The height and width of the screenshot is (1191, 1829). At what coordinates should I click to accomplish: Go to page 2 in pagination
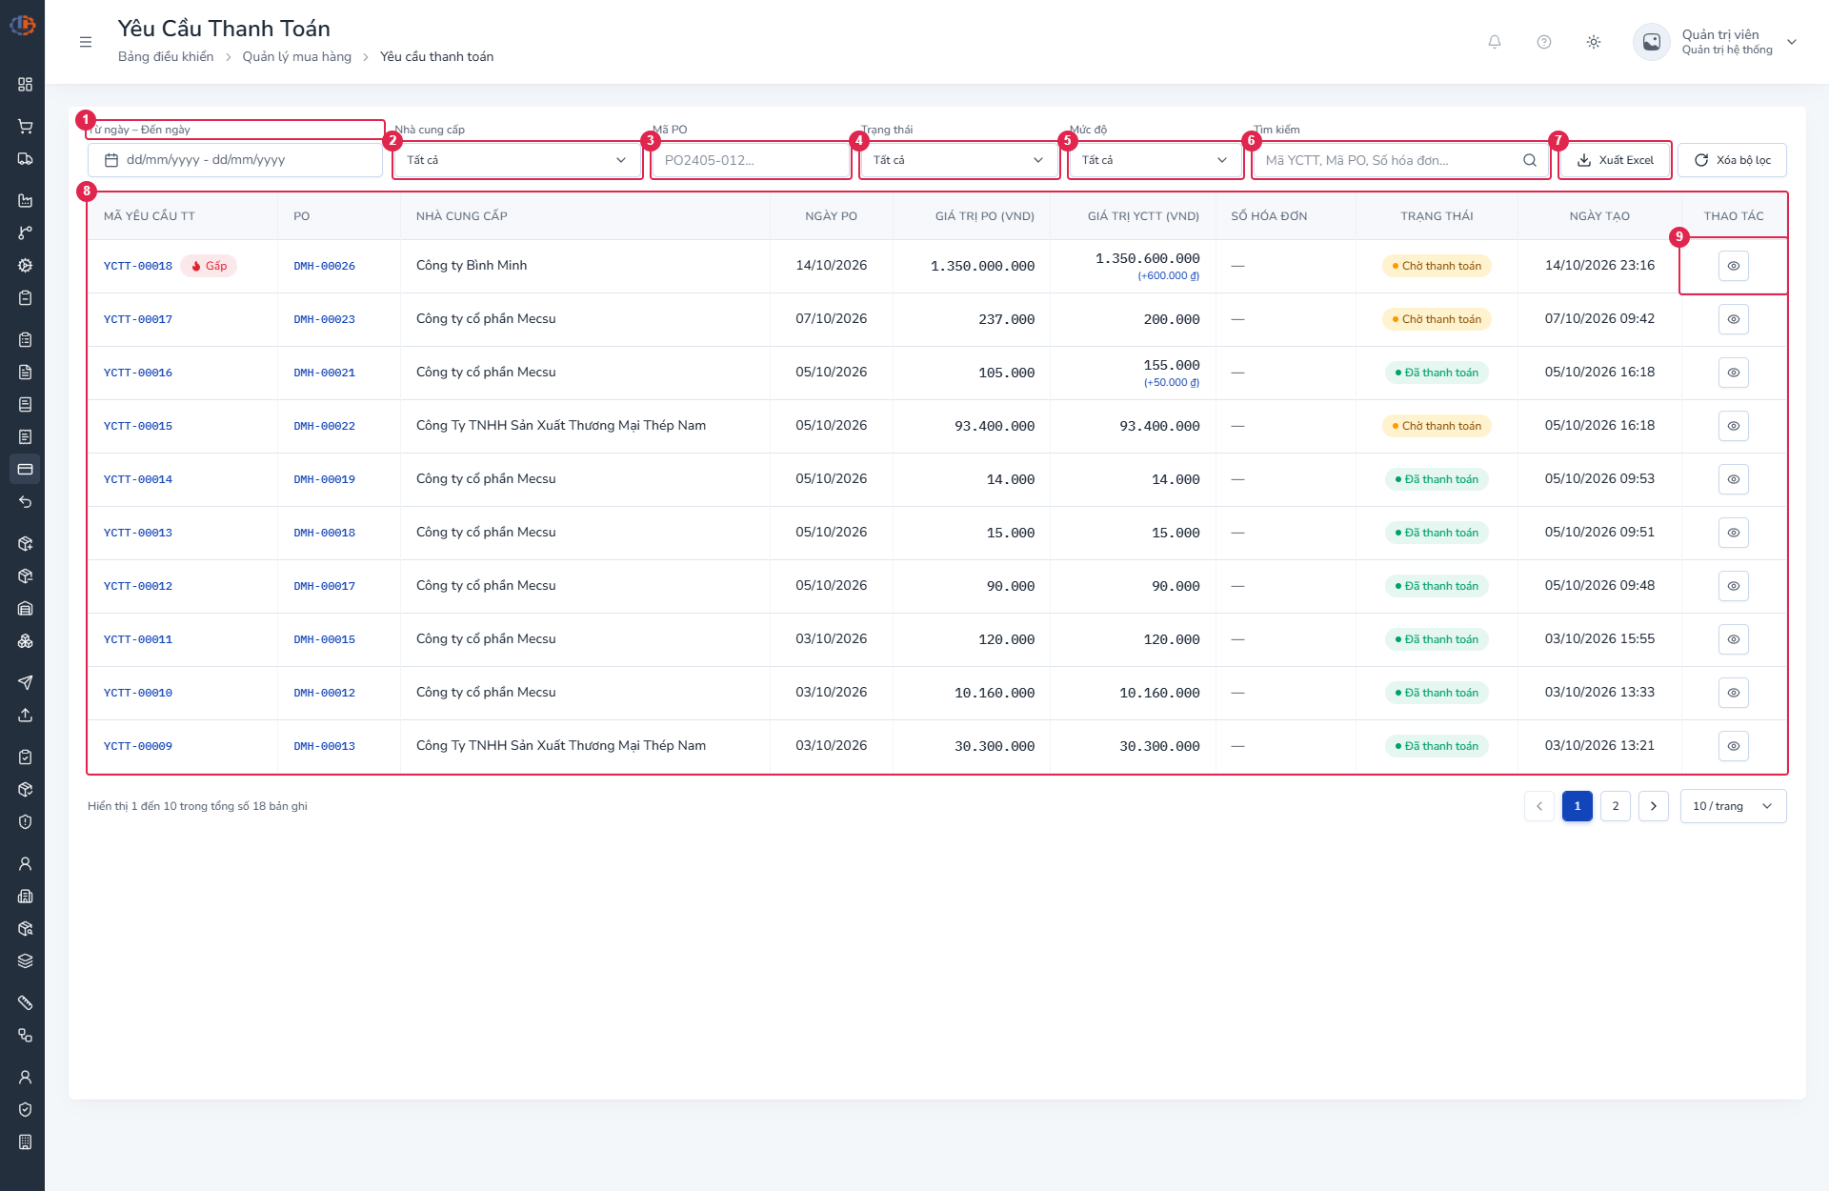tap(1616, 806)
